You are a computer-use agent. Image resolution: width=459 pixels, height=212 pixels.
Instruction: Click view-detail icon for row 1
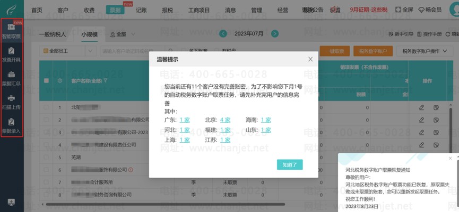coord(436,108)
